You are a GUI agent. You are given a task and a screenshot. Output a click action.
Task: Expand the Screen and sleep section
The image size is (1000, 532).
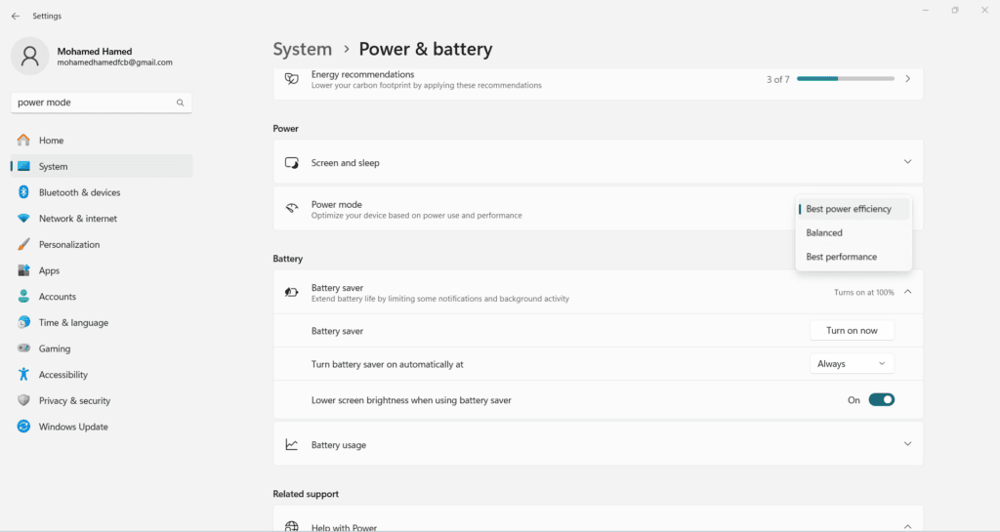point(907,162)
